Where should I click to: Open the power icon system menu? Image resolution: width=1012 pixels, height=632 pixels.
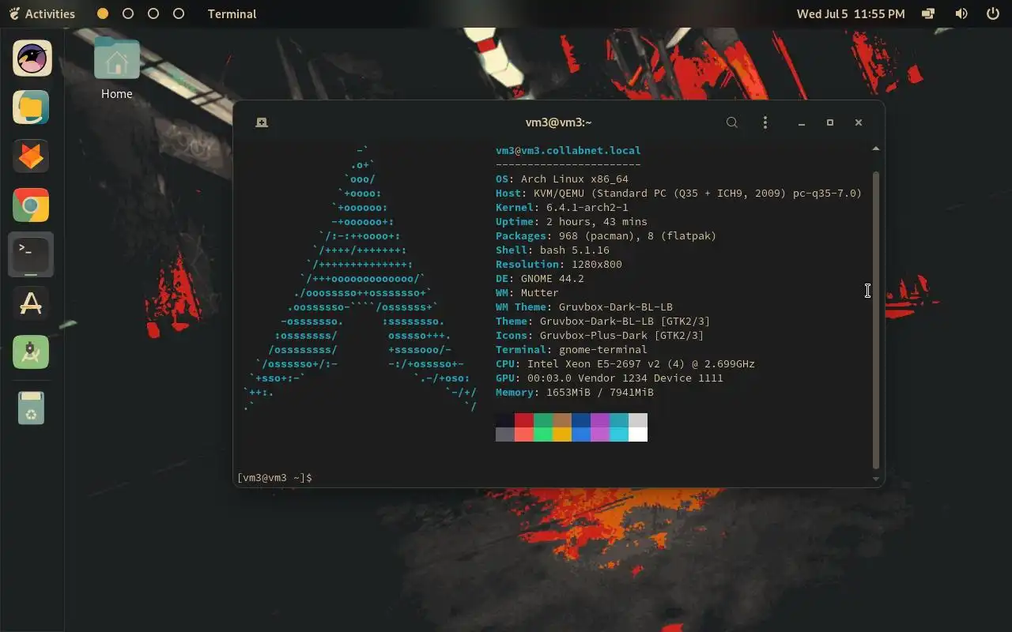tap(993, 13)
